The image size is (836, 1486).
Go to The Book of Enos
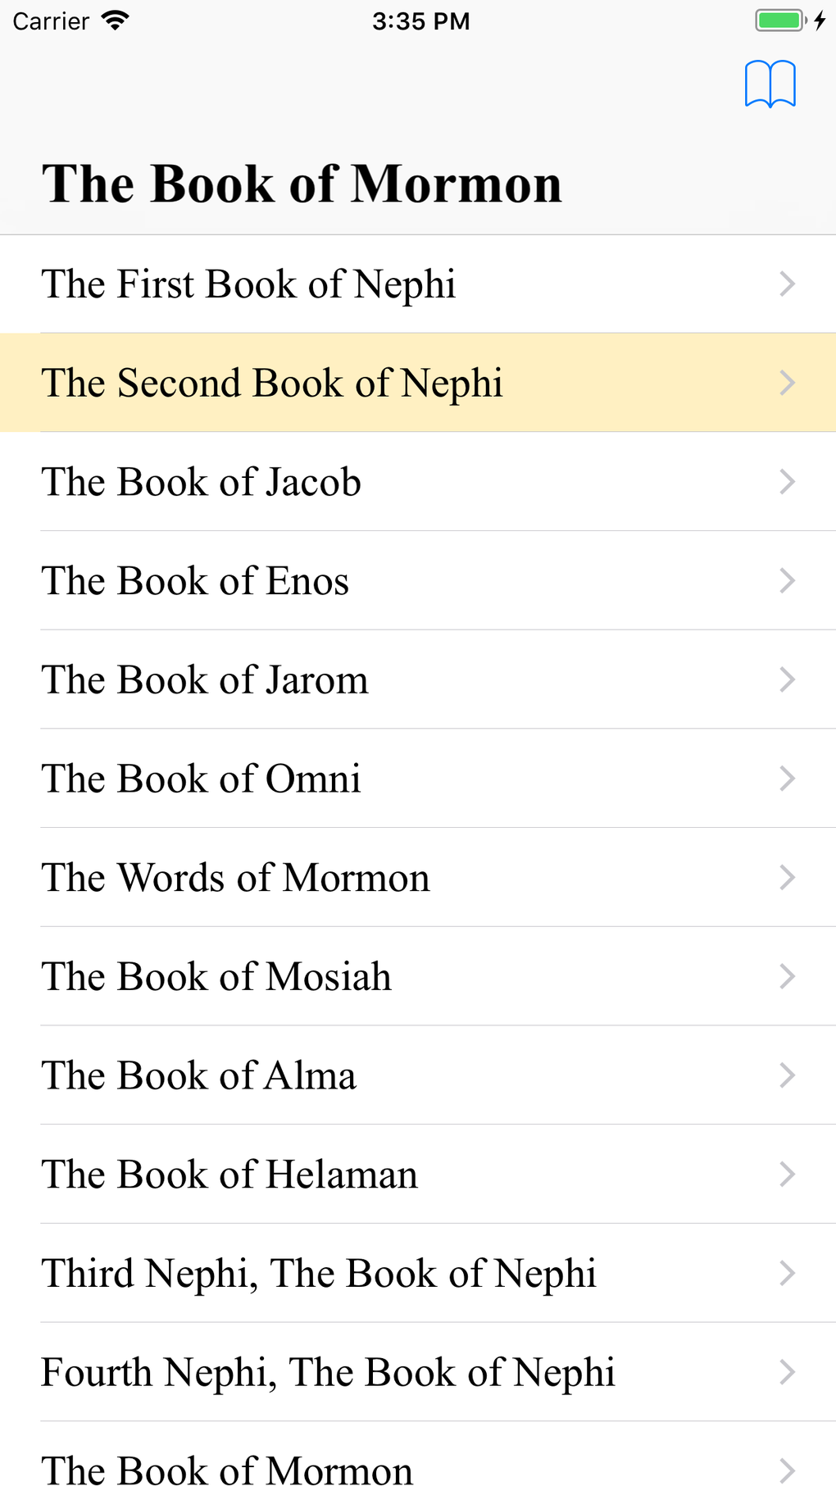click(196, 581)
